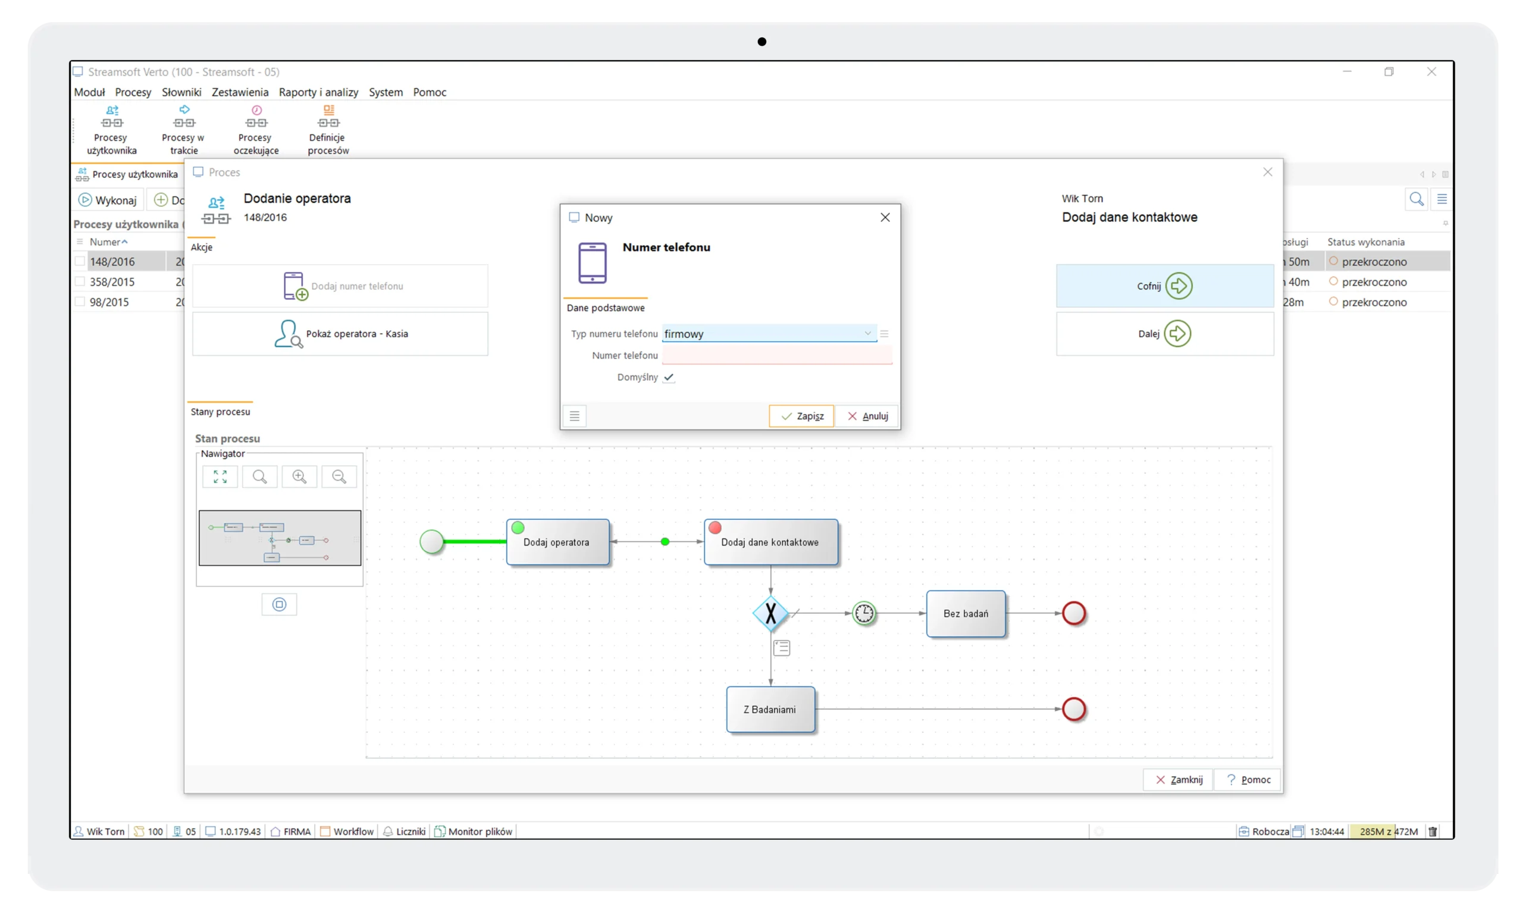This screenshot has height=913, width=1523.
Task: Zoom in using the Navigator magnifier plus icon
Action: (300, 476)
